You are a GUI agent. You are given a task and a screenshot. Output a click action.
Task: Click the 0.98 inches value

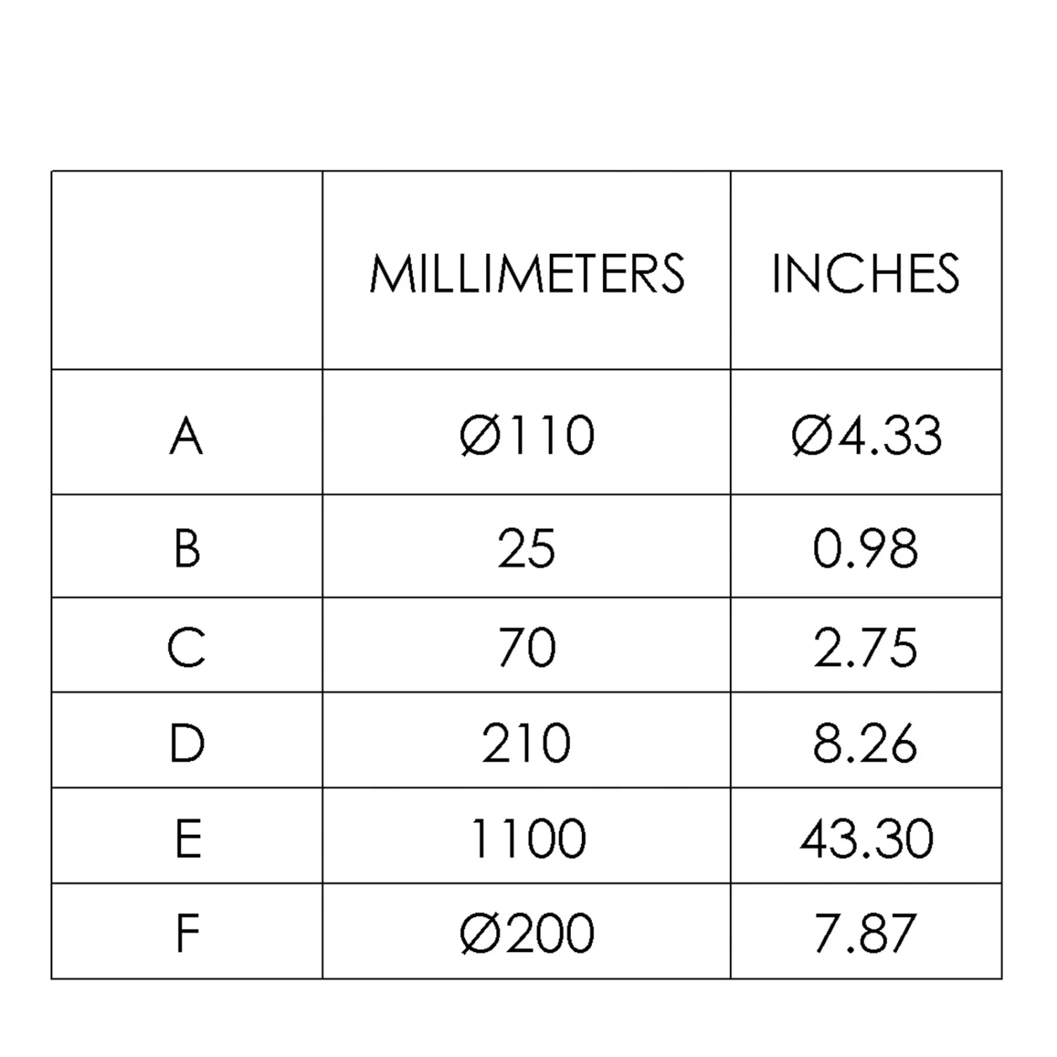(x=866, y=548)
